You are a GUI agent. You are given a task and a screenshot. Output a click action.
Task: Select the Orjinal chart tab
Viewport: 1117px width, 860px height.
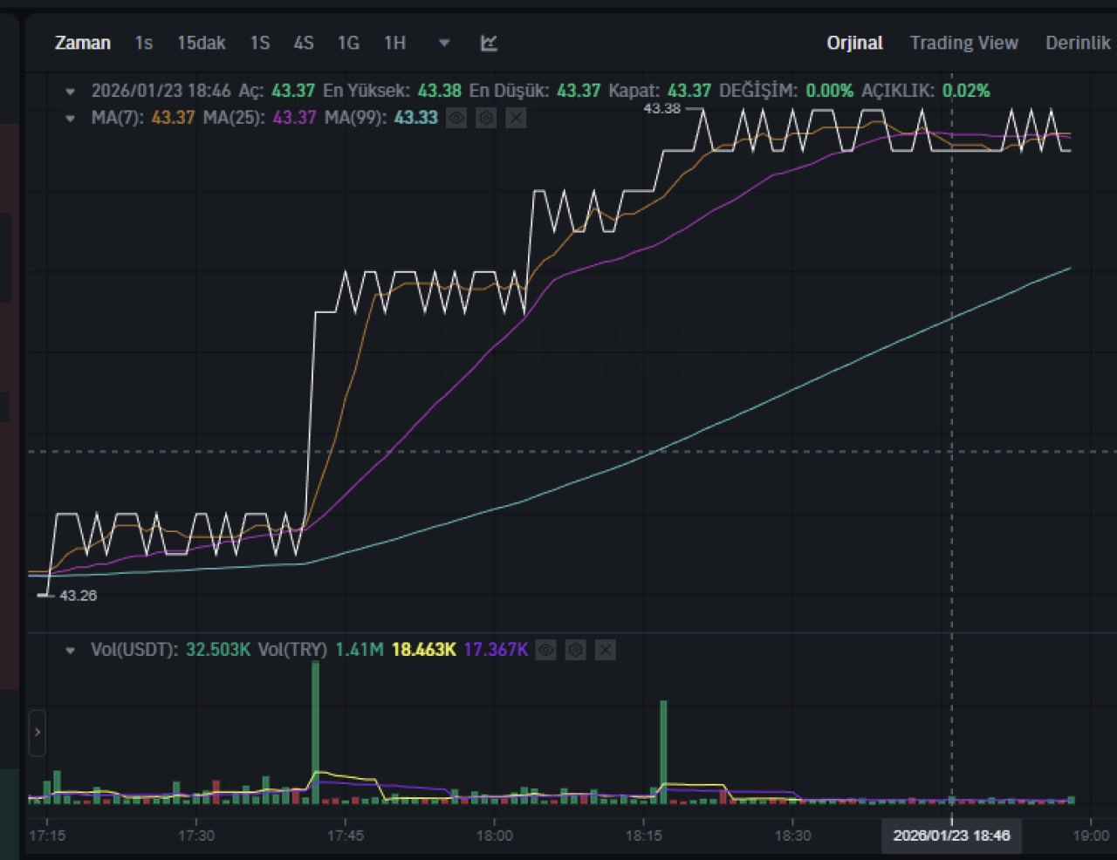point(854,43)
